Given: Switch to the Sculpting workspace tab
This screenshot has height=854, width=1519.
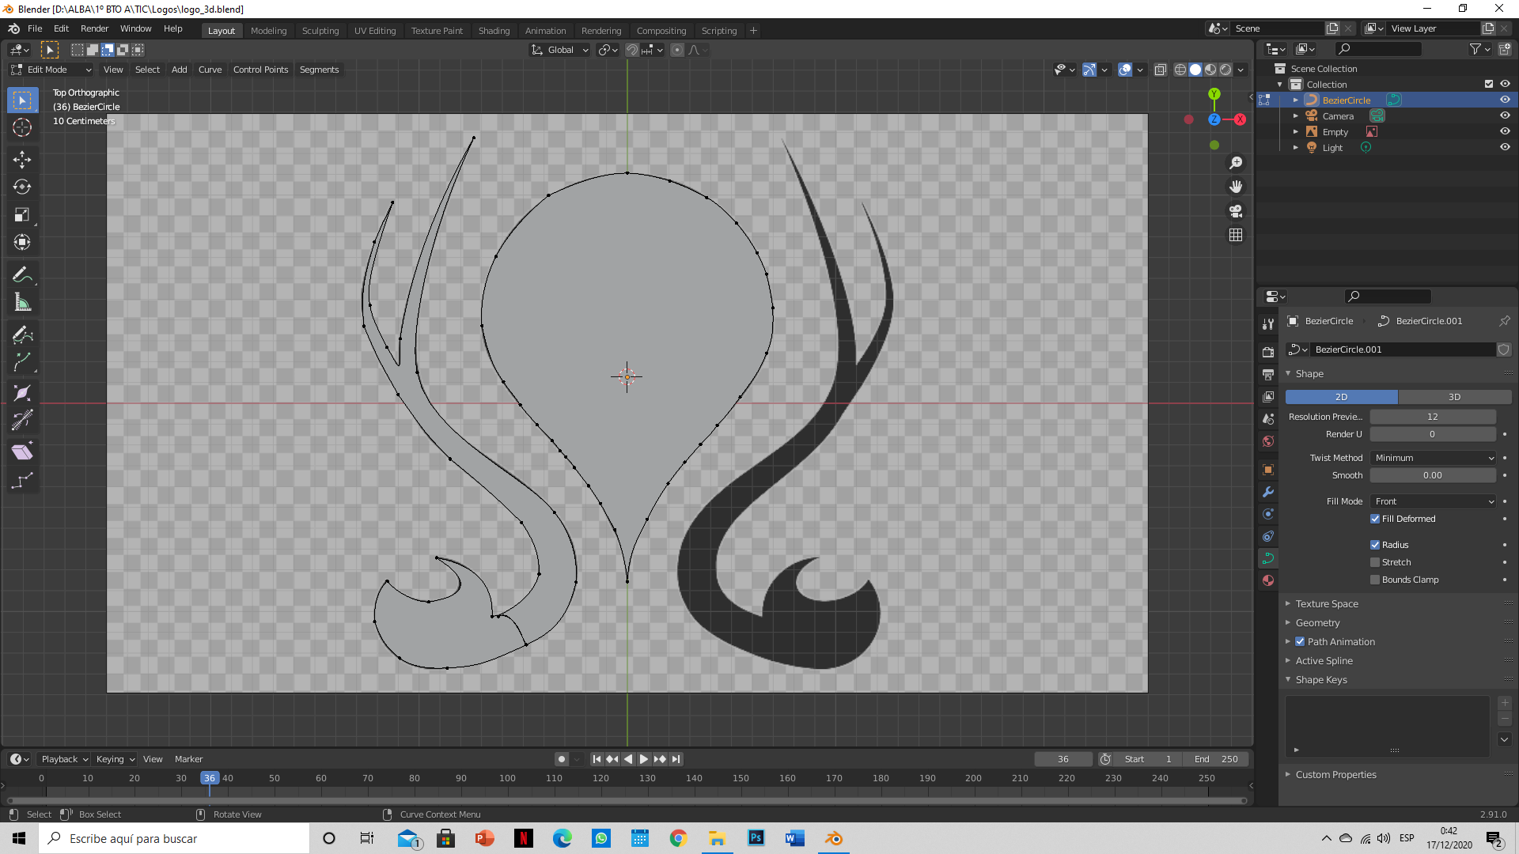Looking at the screenshot, I should pyautogui.click(x=320, y=31).
